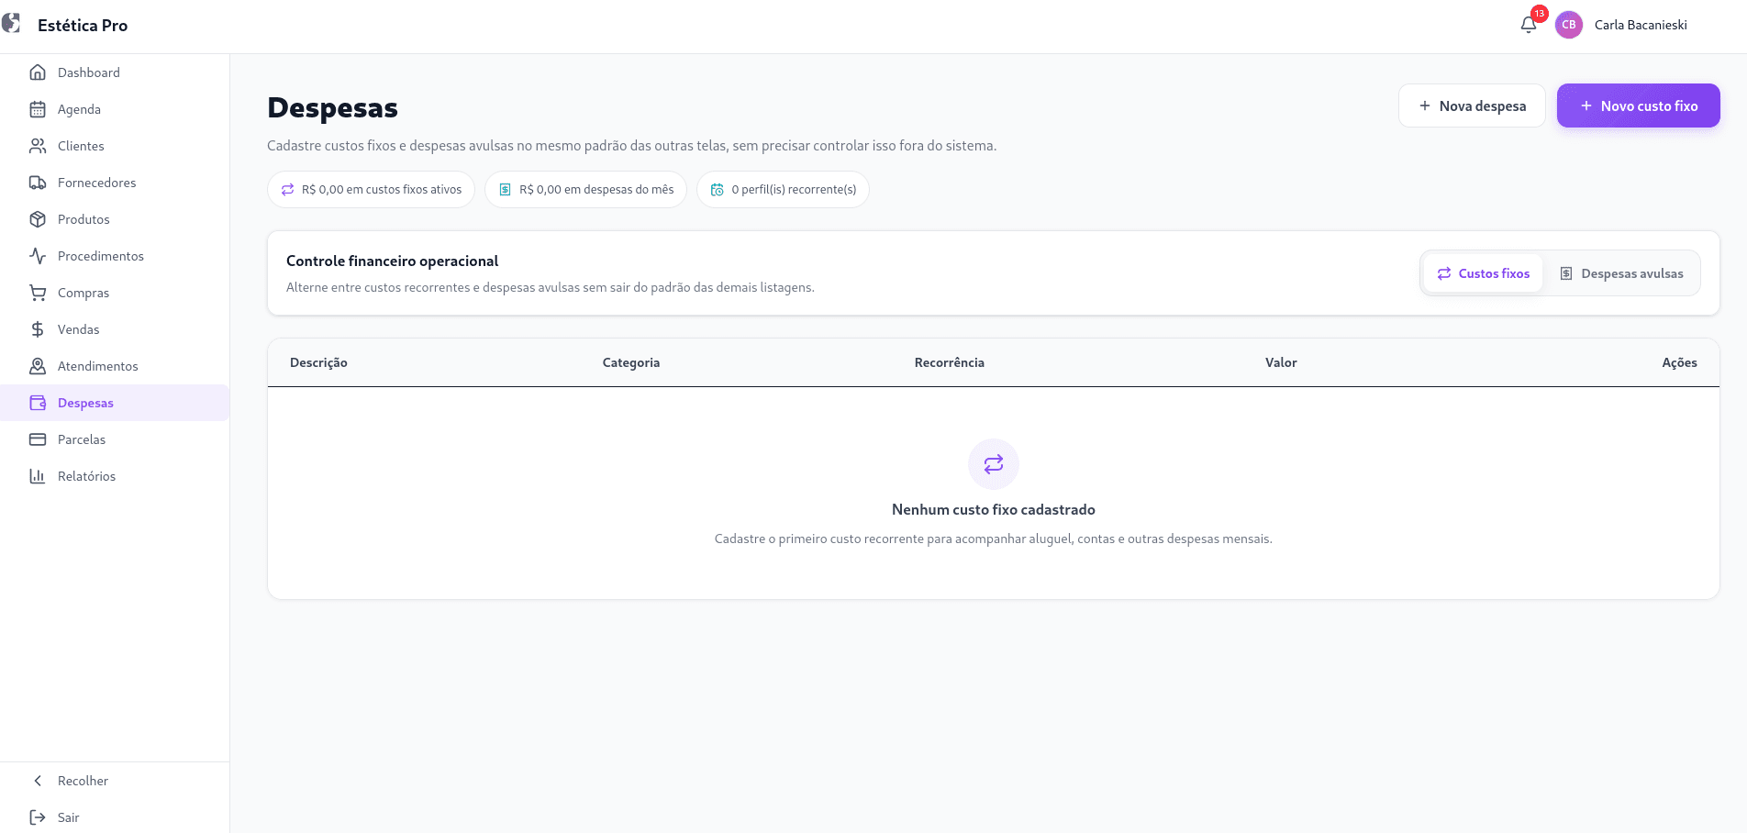Click the repeat icon in empty state

[994, 464]
